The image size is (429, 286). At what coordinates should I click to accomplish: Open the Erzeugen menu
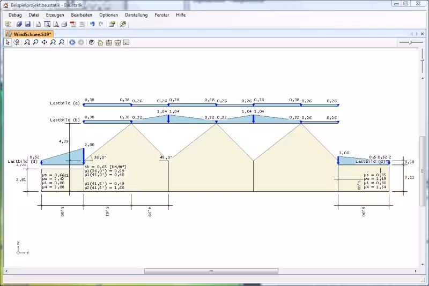tap(55, 15)
